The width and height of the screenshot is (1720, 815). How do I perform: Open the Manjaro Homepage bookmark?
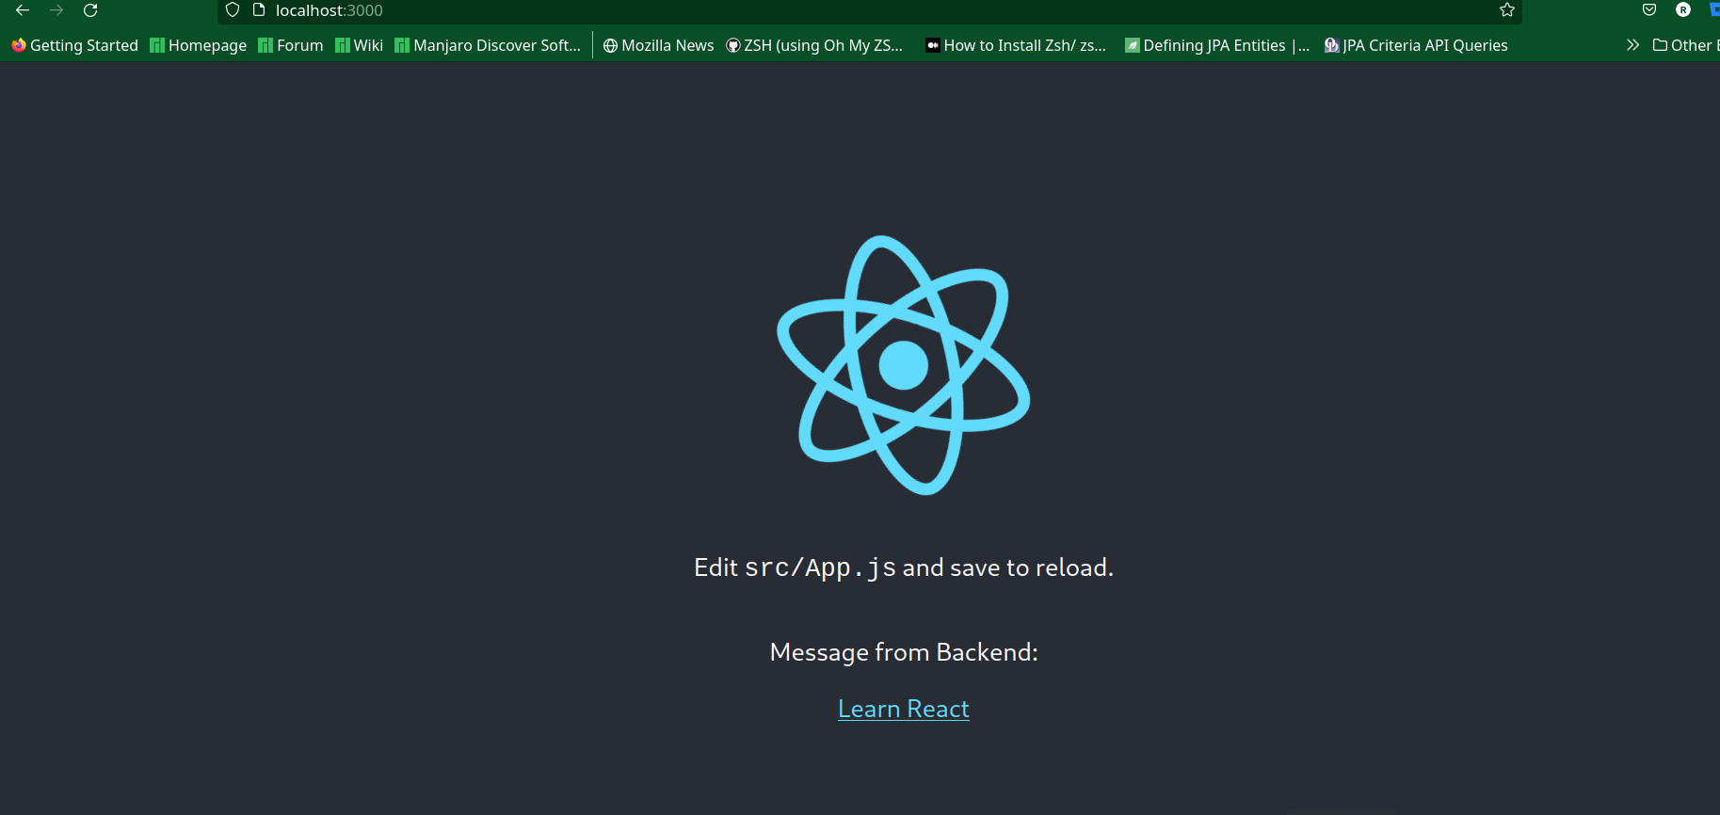point(199,45)
